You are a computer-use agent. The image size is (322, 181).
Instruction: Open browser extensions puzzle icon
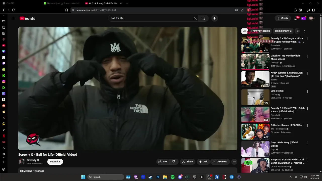(x=295, y=10)
